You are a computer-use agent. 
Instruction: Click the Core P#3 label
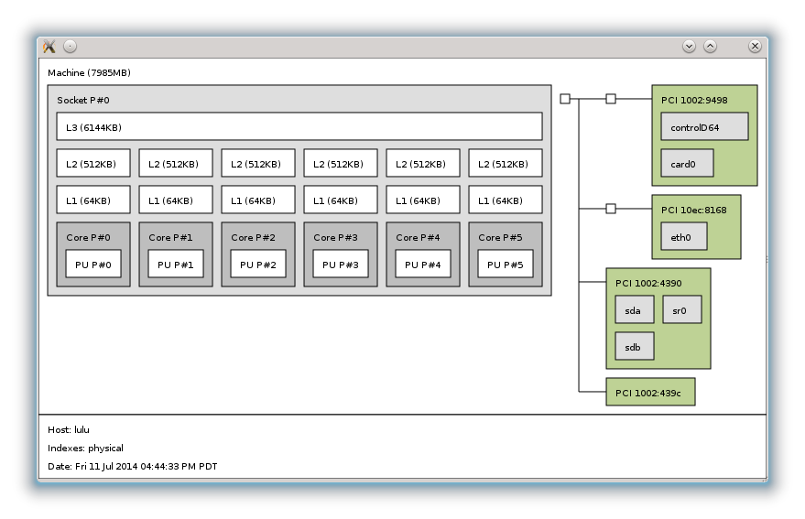tap(335, 238)
